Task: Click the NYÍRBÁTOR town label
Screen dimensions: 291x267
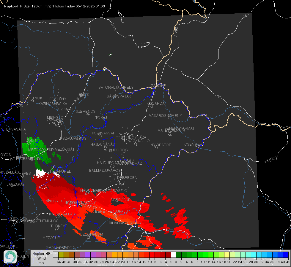Action: [x=161, y=145]
